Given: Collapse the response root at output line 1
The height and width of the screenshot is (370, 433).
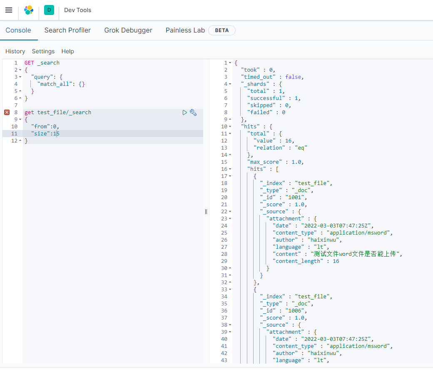Looking at the screenshot, I should [230, 63].
